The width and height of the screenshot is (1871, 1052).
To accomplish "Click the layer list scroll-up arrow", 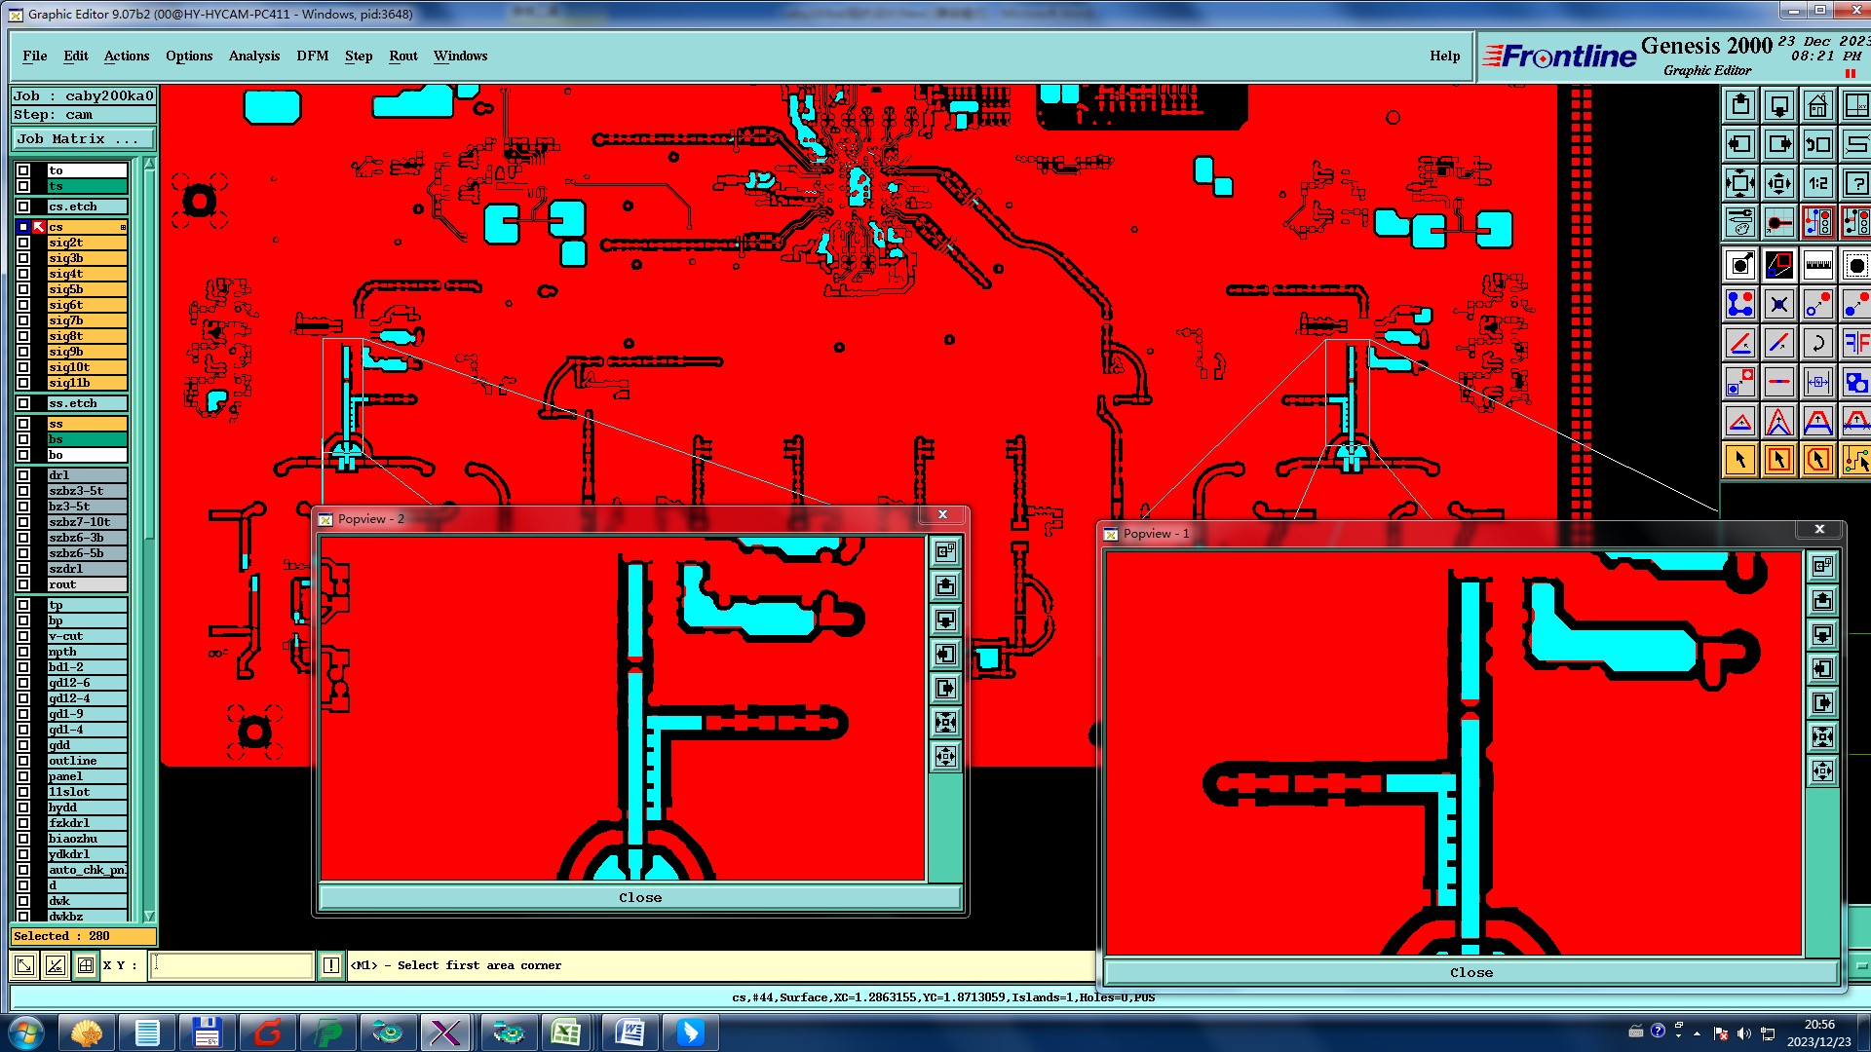I will point(149,164).
